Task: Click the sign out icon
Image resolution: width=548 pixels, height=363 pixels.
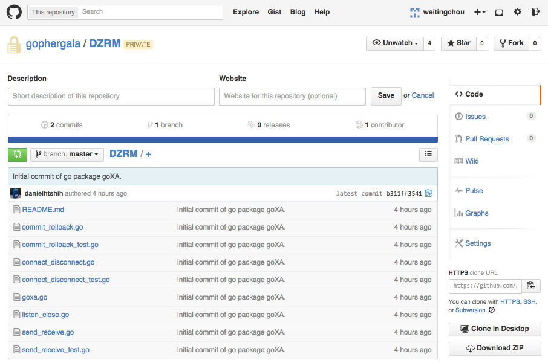Action: [x=536, y=12]
